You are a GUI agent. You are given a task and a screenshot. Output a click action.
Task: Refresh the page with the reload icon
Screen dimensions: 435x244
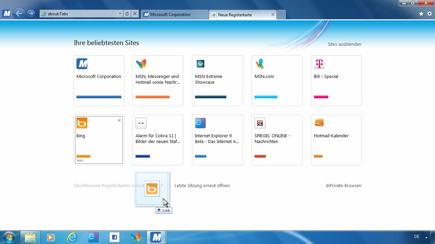pyautogui.click(x=126, y=14)
